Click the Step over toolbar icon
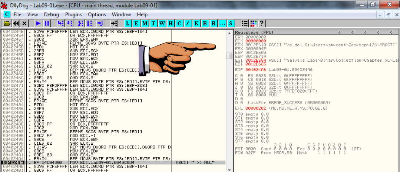 (69, 24)
